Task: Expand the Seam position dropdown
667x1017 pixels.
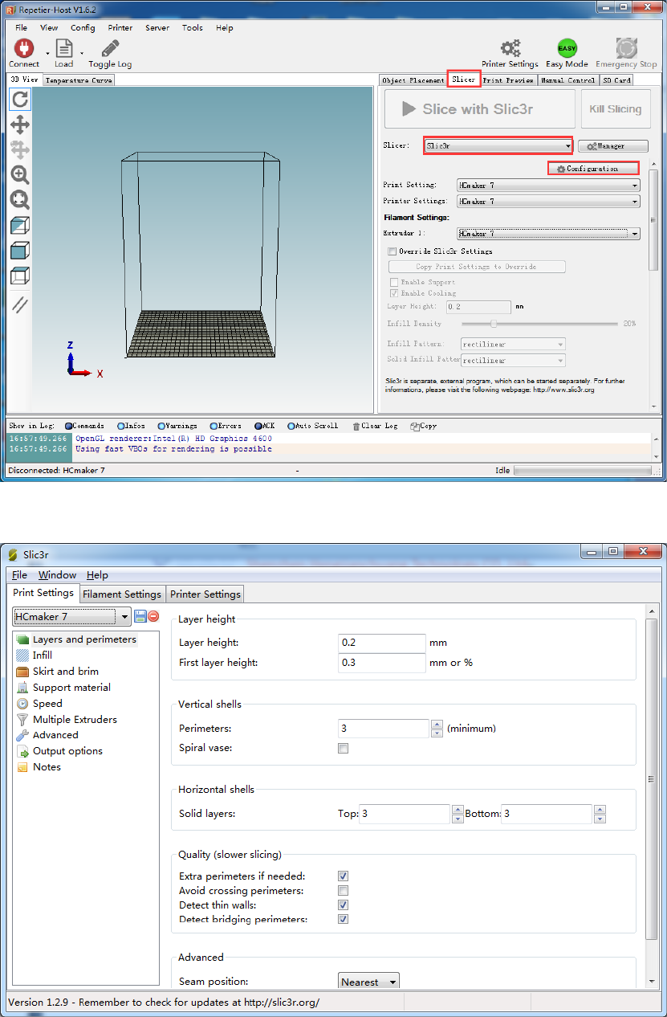Action: point(368,982)
